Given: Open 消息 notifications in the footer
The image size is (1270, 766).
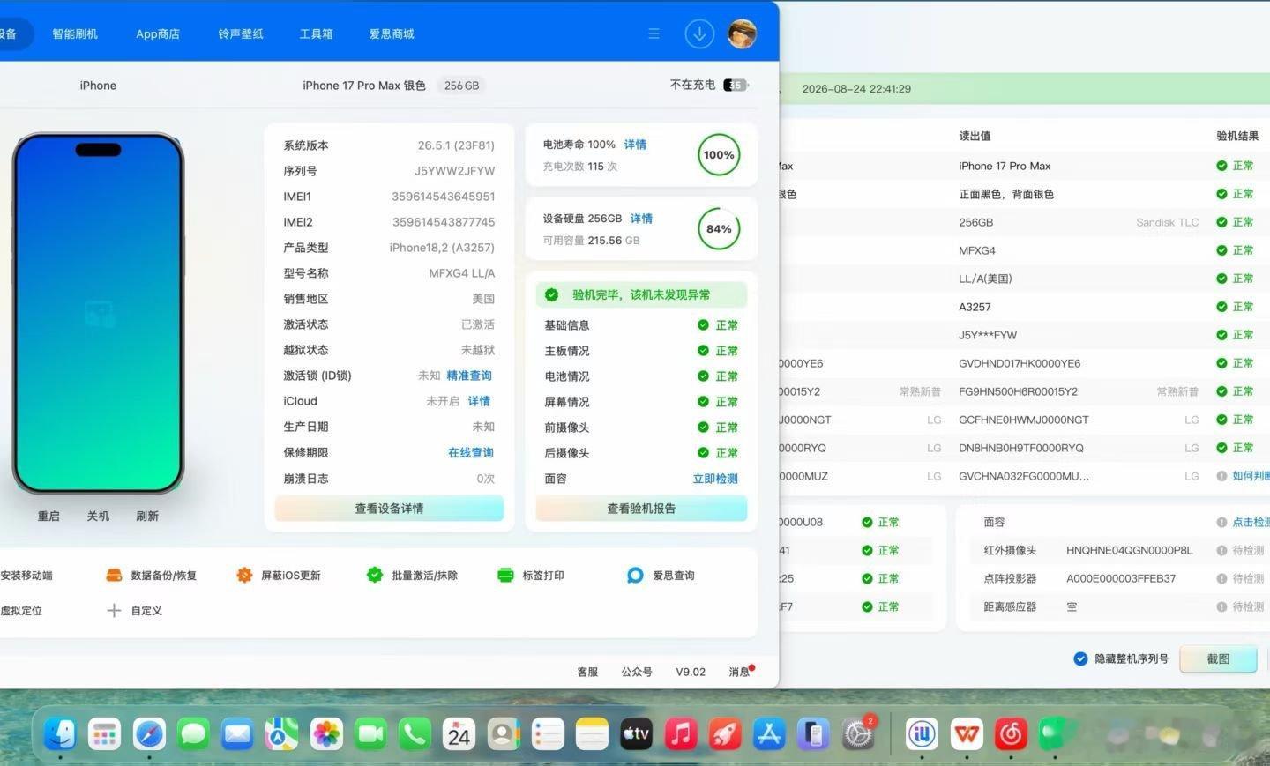Looking at the screenshot, I should [740, 672].
